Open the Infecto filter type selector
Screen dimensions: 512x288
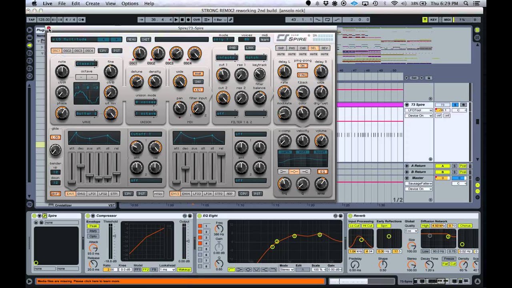pos(227,58)
